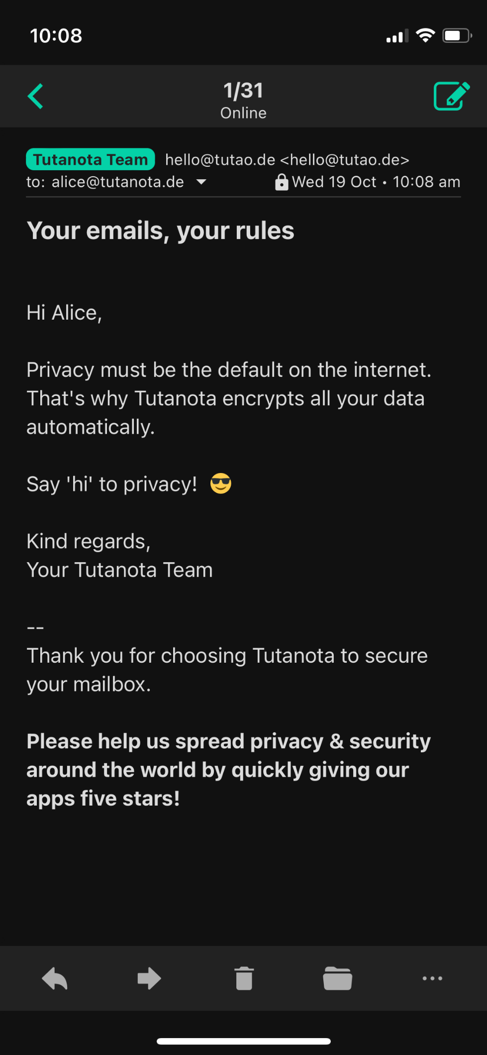Tap the subject 'Your emails, your rules'
The width and height of the screenshot is (487, 1055).
[x=160, y=231]
